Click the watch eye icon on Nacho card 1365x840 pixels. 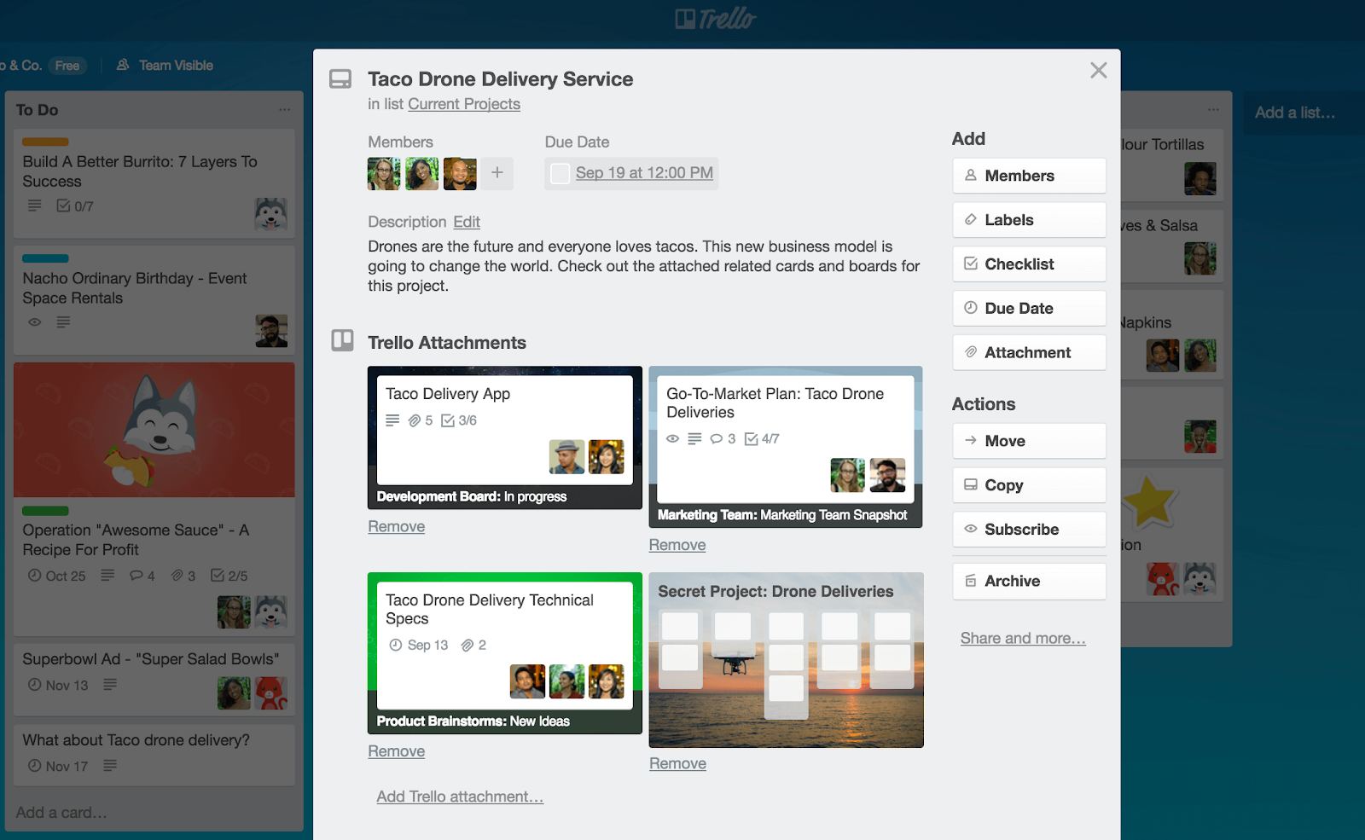(35, 322)
